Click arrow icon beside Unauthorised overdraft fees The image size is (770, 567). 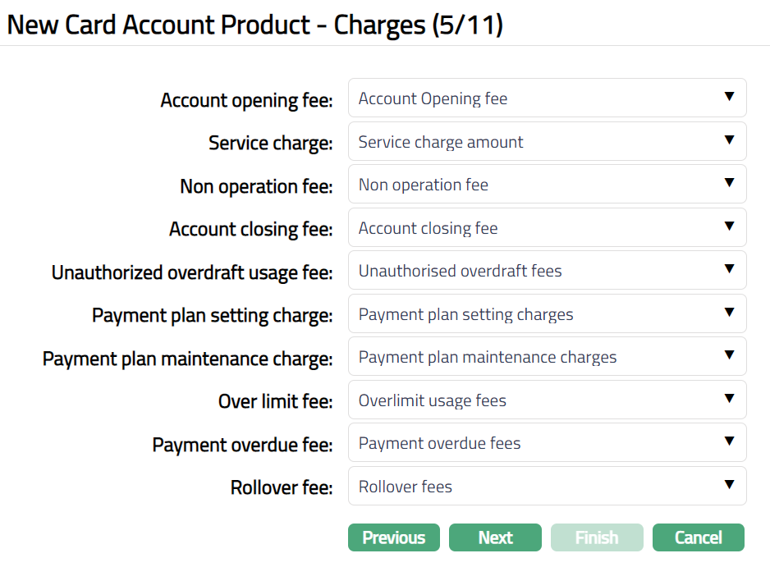click(x=729, y=269)
